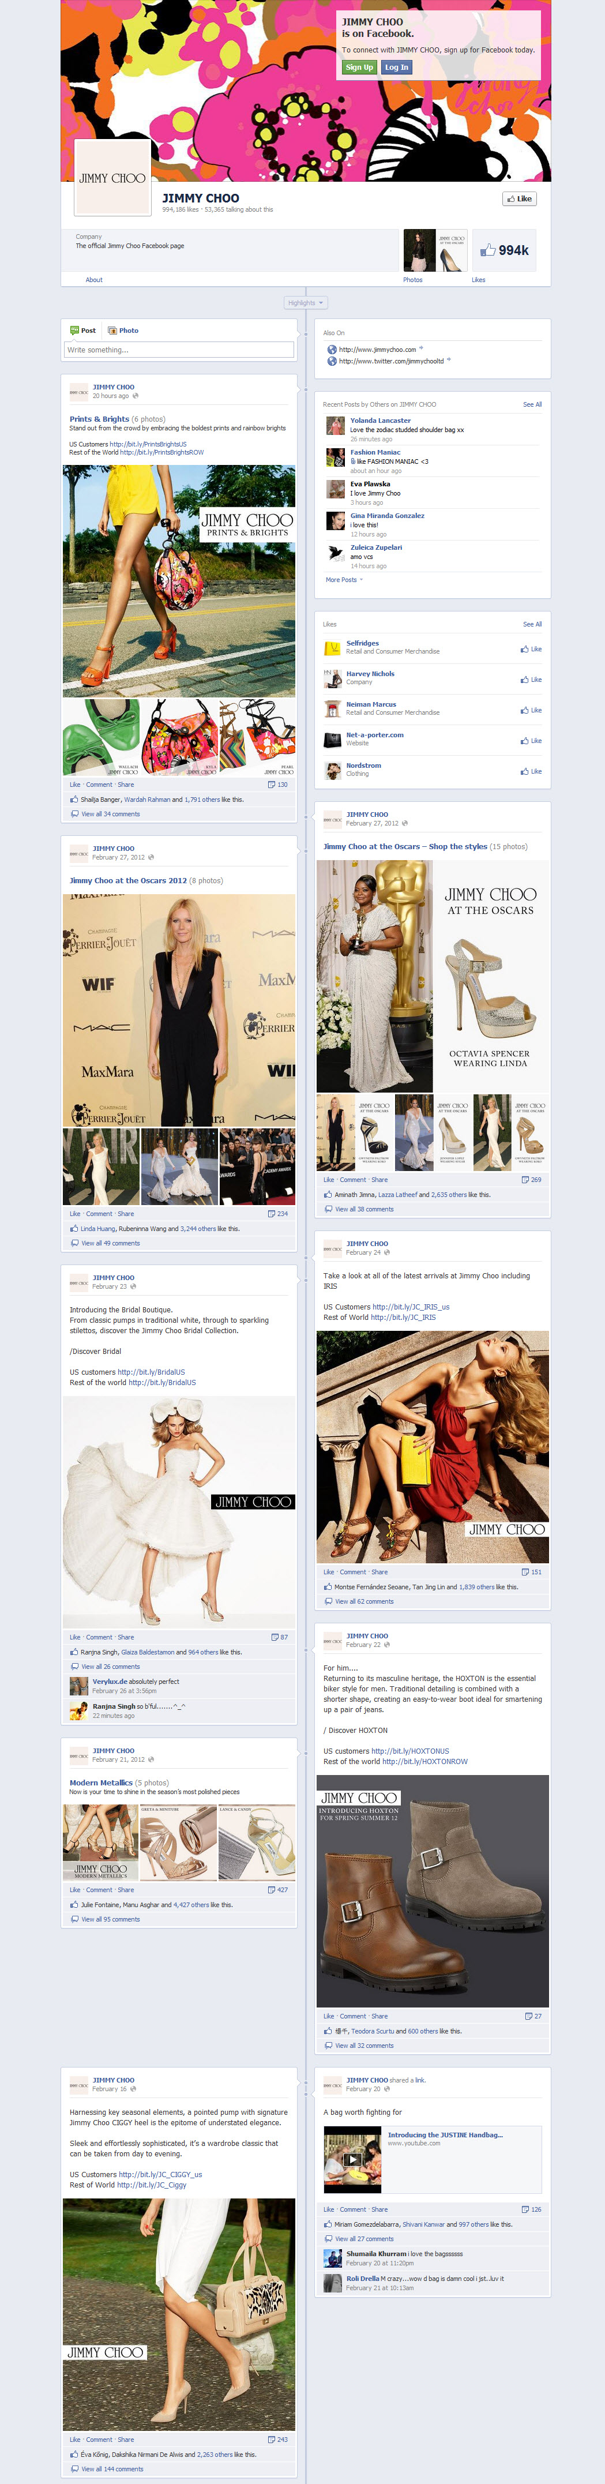Open the www.jimmychoo.com link

pos(378,349)
